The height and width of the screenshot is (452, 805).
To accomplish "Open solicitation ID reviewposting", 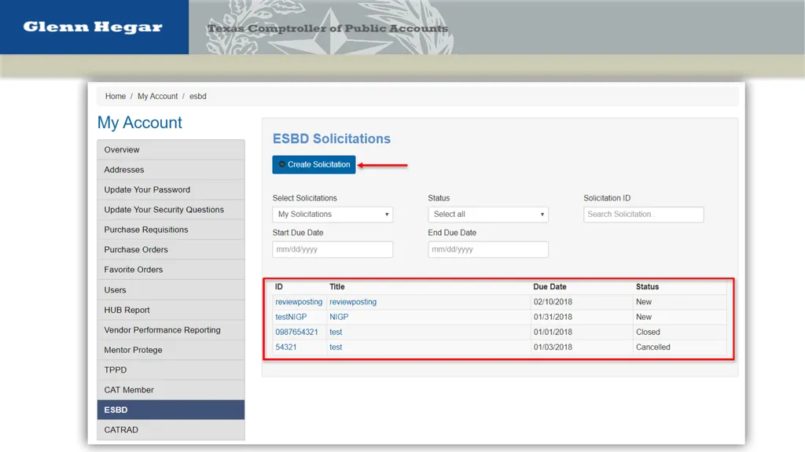I will point(299,302).
